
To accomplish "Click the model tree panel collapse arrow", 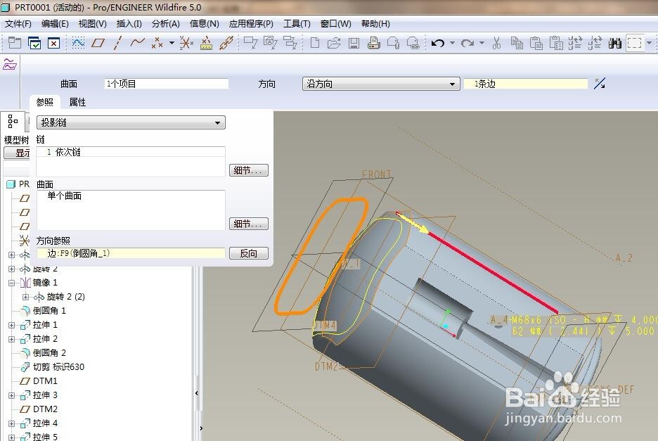I will coord(197,394).
